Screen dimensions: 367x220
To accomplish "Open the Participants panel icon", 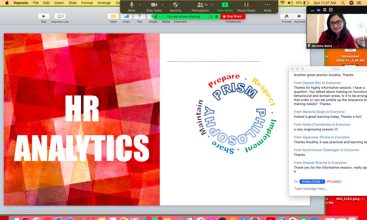I will pyautogui.click(x=200, y=5).
